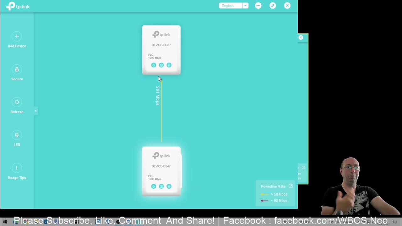Screen dimensions: 402x226
Task: Open the Powerline Rate help question mark
Action: coord(291,186)
